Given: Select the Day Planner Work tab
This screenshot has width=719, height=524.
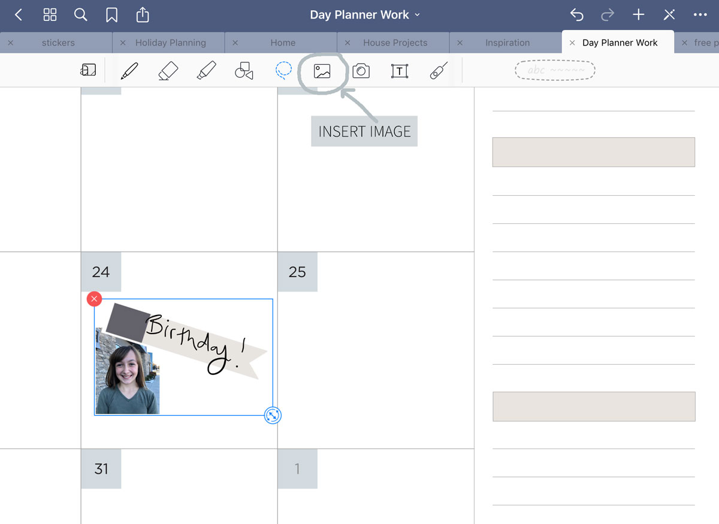Looking at the screenshot, I should [x=620, y=43].
